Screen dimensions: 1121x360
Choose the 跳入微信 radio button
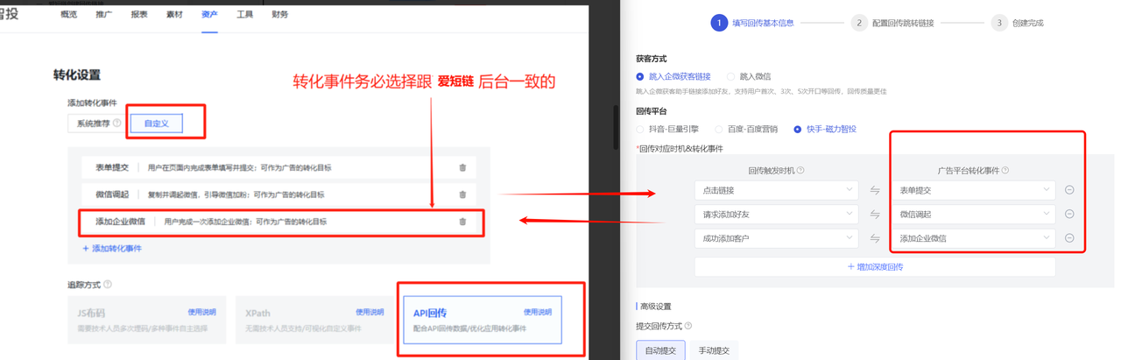click(x=731, y=77)
